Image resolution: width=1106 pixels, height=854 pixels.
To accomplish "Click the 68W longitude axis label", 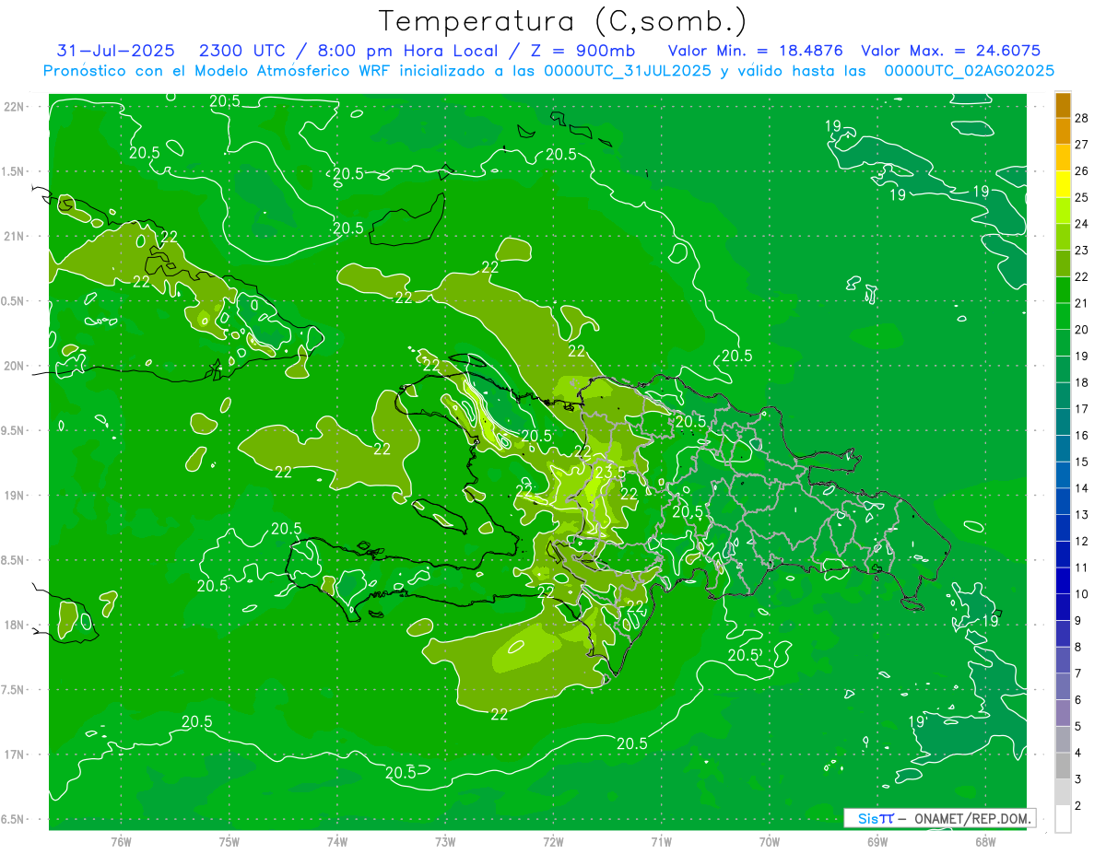I will pos(984,841).
